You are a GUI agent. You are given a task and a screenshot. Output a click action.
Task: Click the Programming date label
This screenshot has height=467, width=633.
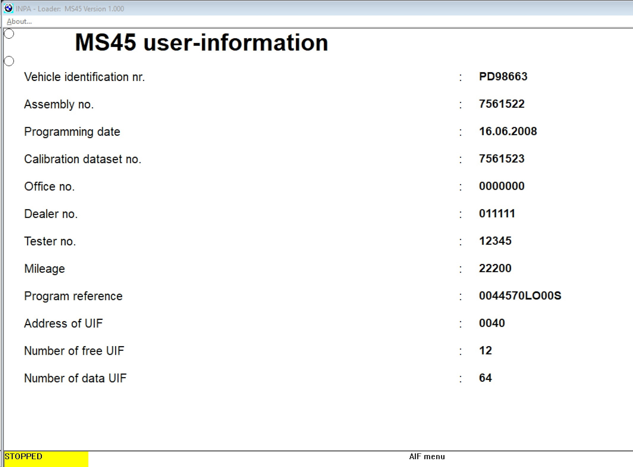pos(72,132)
